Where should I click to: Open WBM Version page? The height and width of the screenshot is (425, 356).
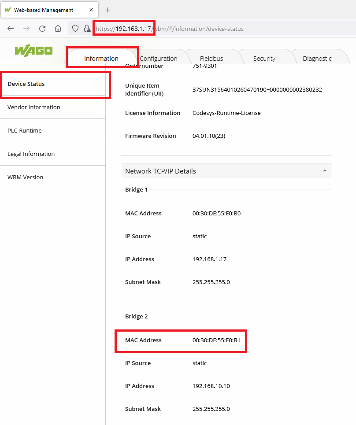(26, 177)
